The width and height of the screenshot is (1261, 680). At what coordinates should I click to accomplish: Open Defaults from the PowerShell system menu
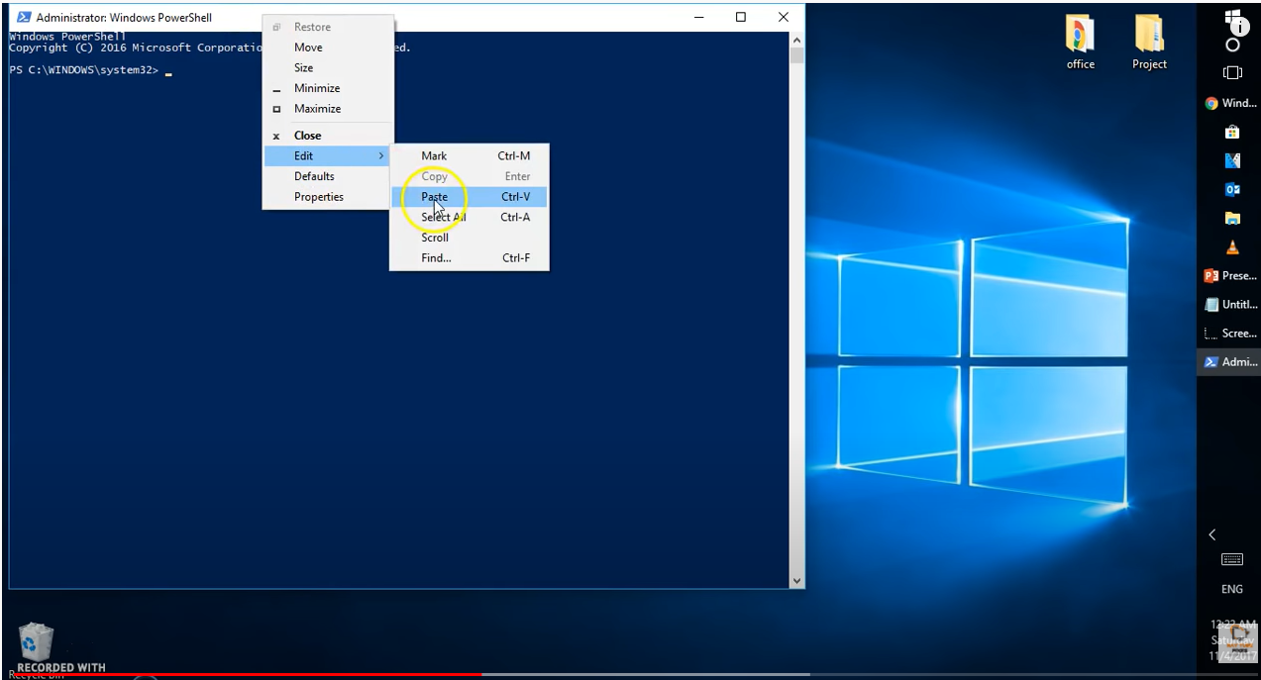point(314,176)
